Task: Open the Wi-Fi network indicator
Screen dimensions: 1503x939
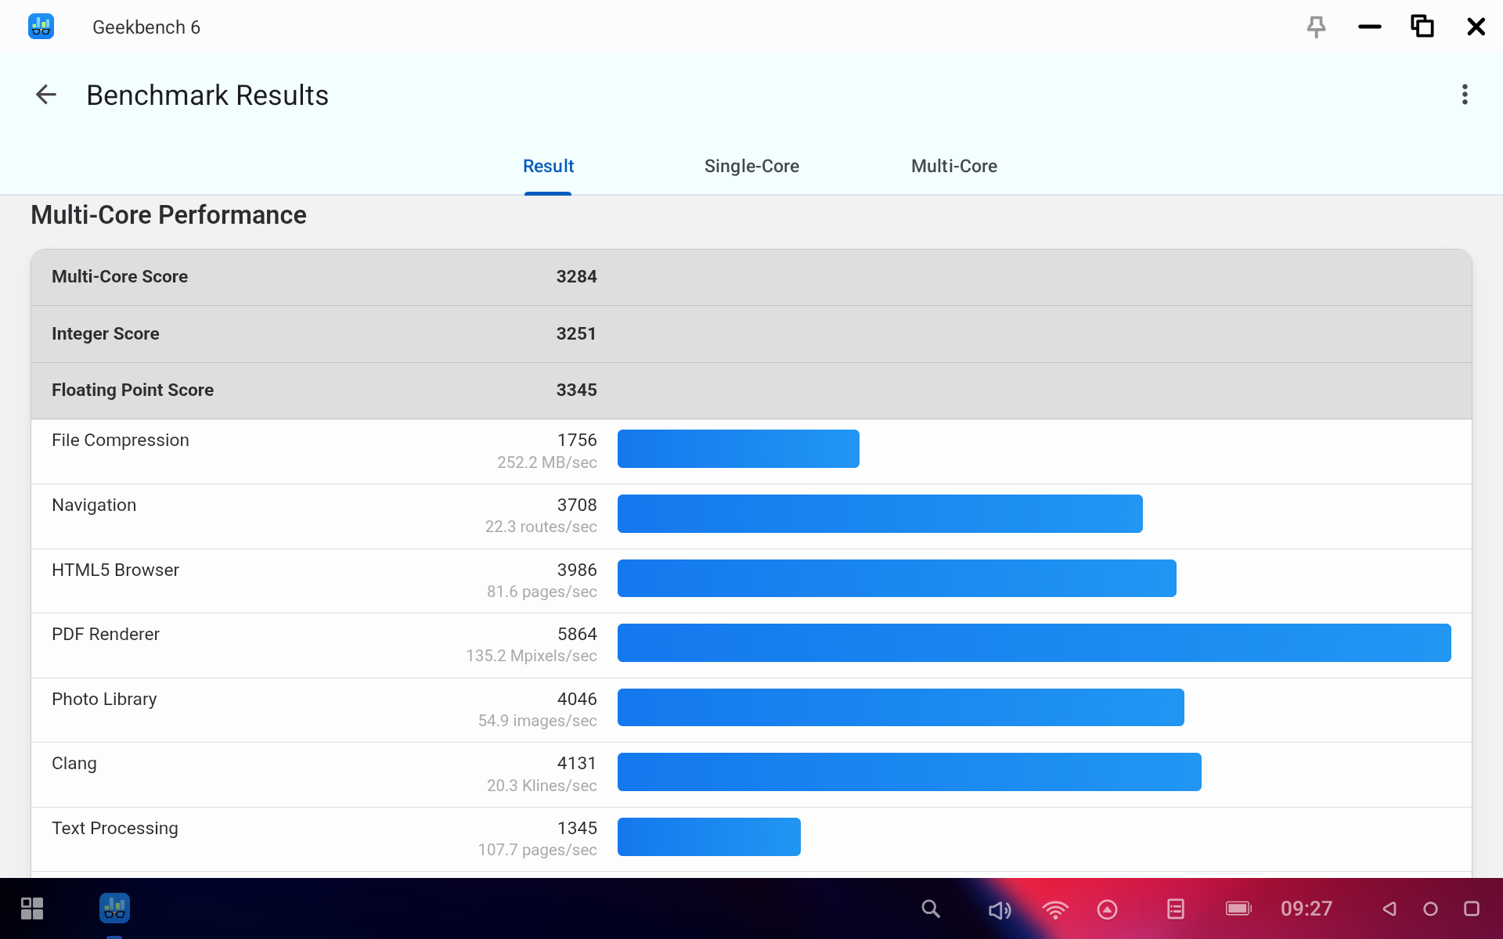Action: coord(1054,909)
